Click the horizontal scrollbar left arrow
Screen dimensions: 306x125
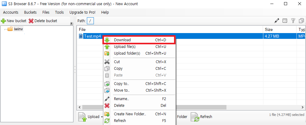pos(80,107)
